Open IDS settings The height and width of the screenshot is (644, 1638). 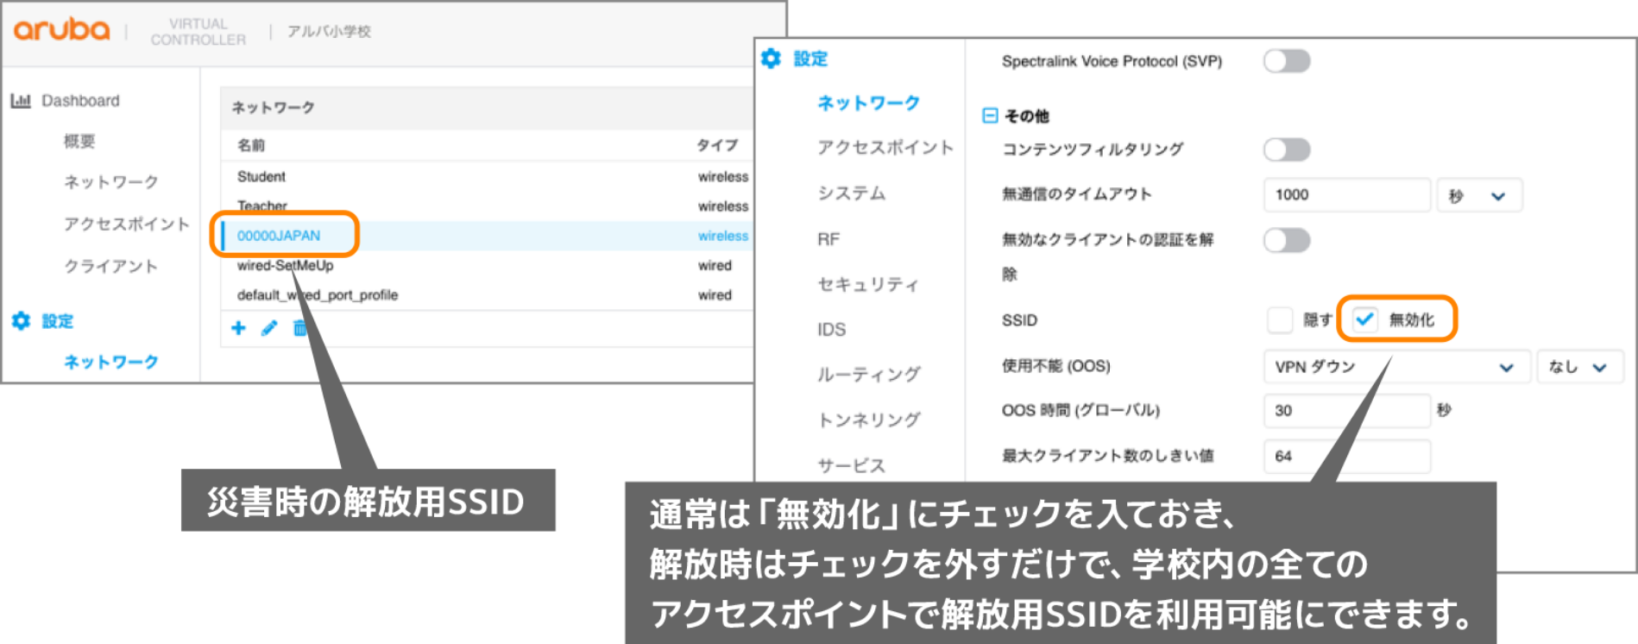pyautogui.click(x=831, y=330)
